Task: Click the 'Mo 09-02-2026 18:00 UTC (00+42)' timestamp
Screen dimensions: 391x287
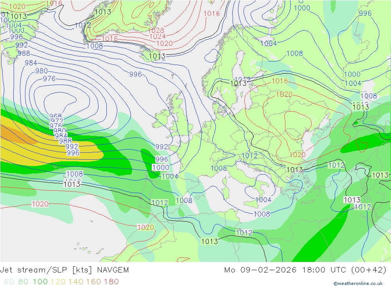Action: (305, 270)
